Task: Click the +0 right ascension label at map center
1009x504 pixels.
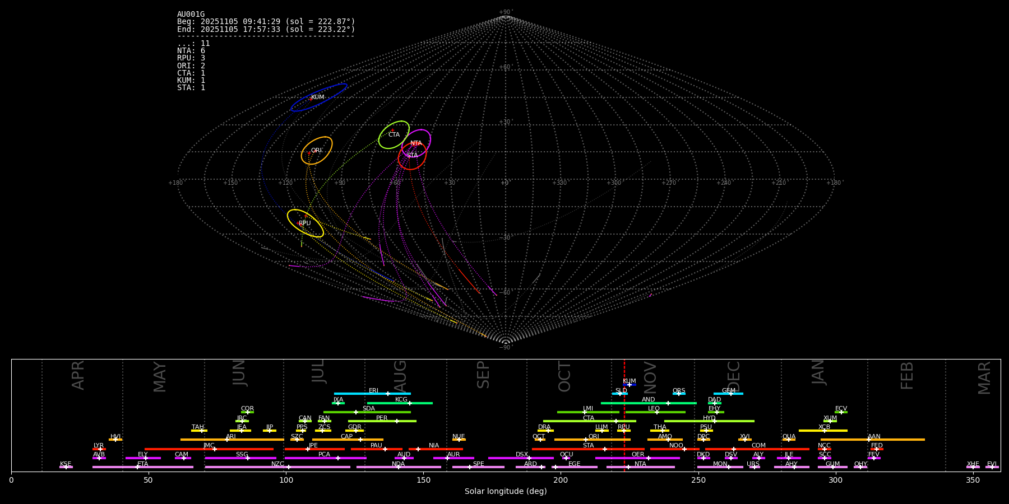Action: click(x=505, y=183)
